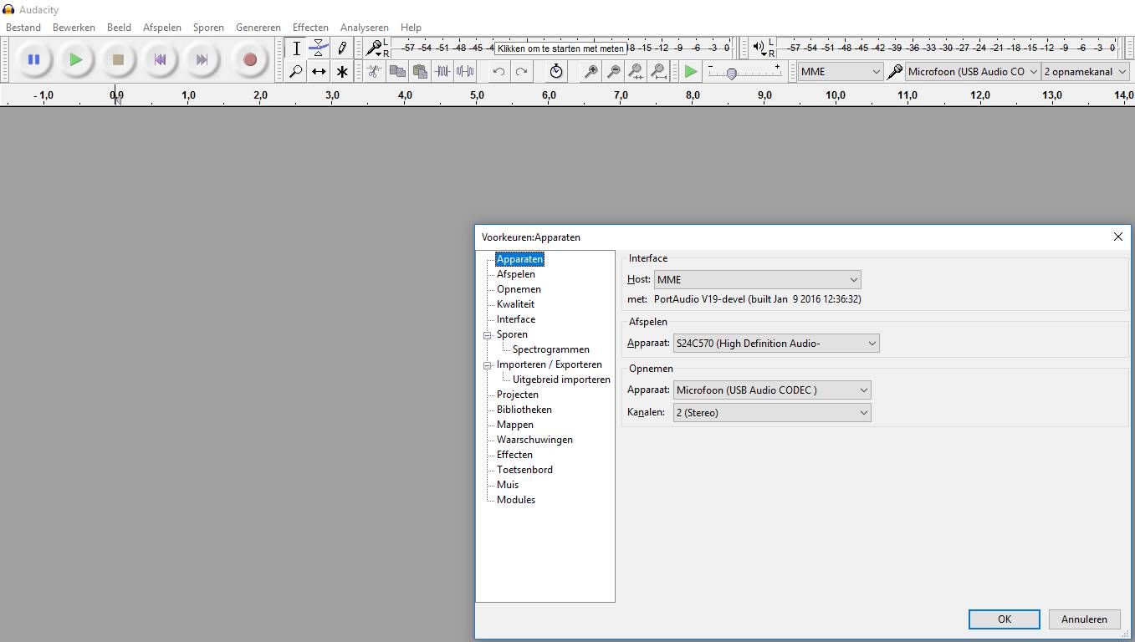Image resolution: width=1135 pixels, height=642 pixels.
Task: Collapse the Importeren / Exporteren node
Action: tap(488, 364)
